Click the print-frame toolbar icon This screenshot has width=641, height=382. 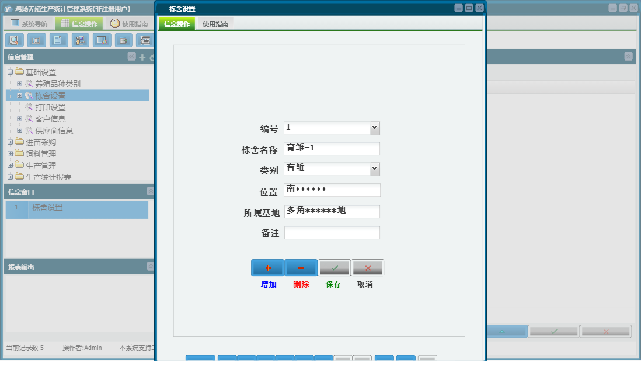coord(145,40)
